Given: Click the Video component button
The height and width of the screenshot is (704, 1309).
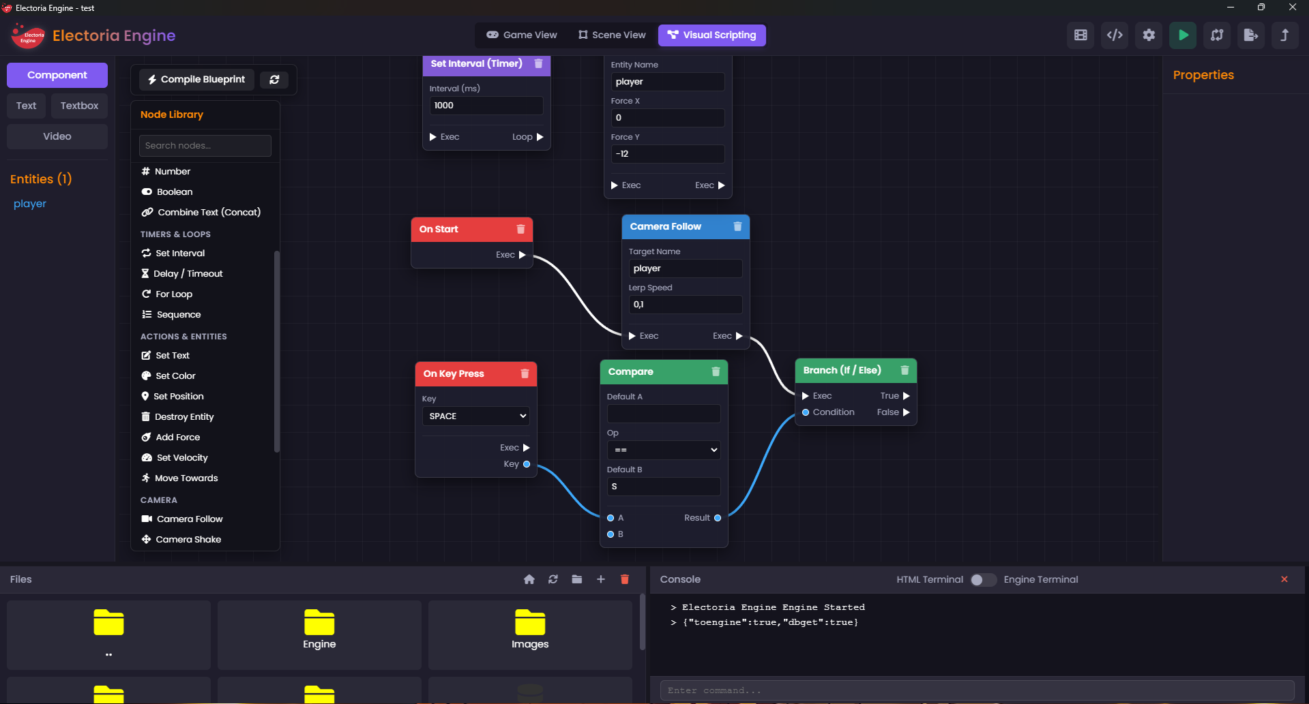Looking at the screenshot, I should [57, 136].
